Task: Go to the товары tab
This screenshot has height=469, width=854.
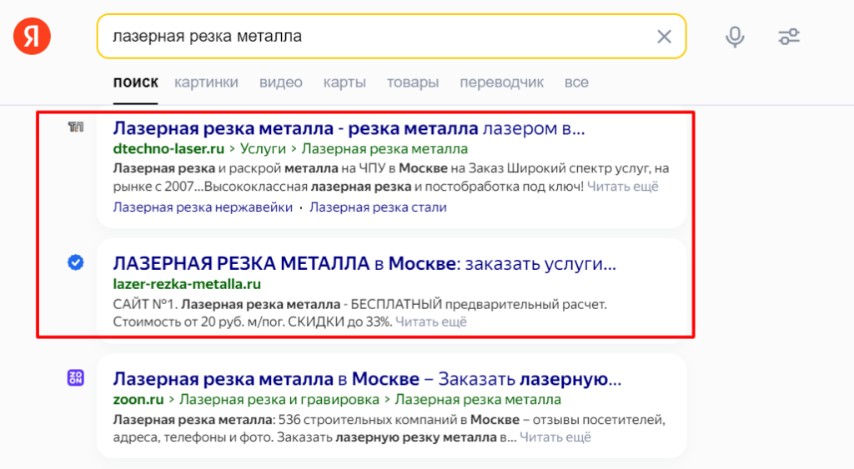Action: pos(412,82)
